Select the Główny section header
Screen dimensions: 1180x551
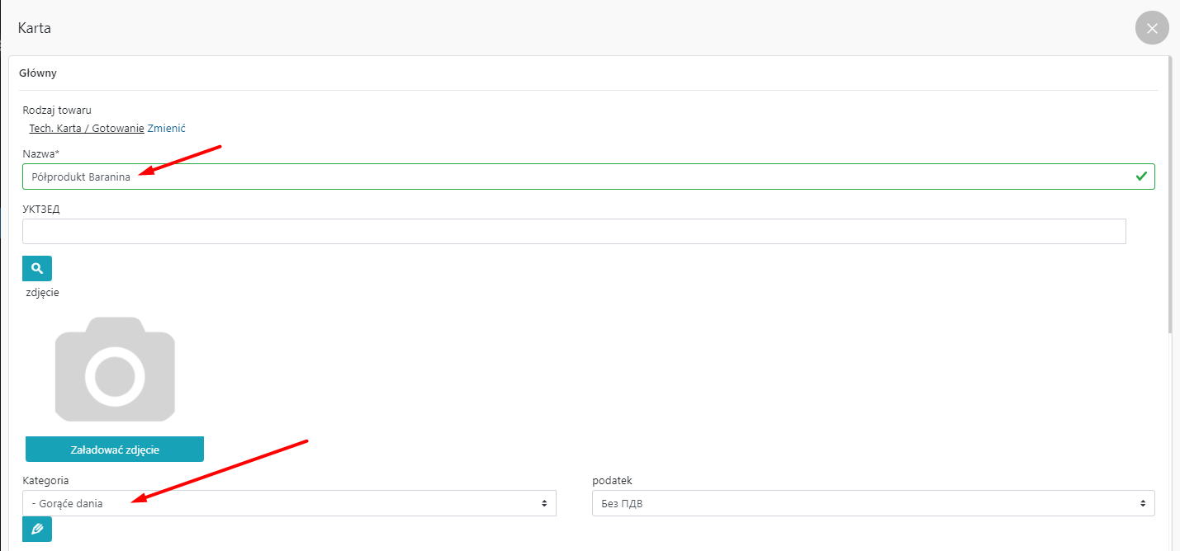pyautogui.click(x=38, y=73)
